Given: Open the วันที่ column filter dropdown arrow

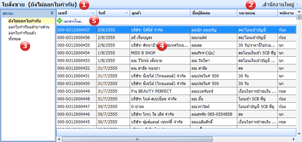Looking at the screenshot, I should (126, 13).
